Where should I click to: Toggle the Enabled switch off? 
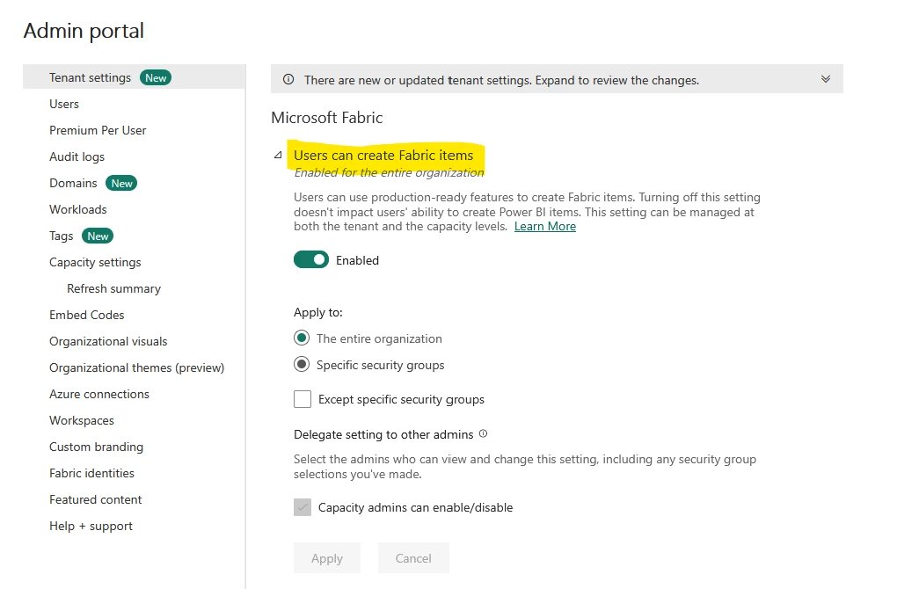[x=311, y=260]
